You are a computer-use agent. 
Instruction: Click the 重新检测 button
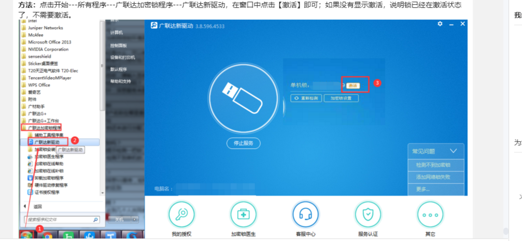click(306, 98)
